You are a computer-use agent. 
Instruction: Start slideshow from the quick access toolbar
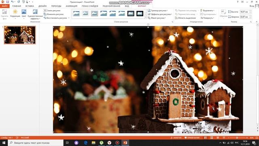coord(23,2)
